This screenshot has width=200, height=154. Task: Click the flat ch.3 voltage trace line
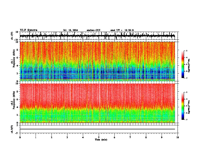coord(97,129)
